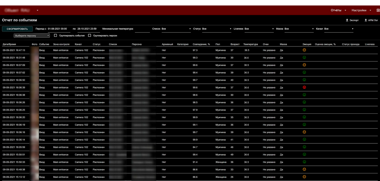
Task: Click the red angry emotion icon at 16:06:39
Action: pyautogui.click(x=304, y=87)
